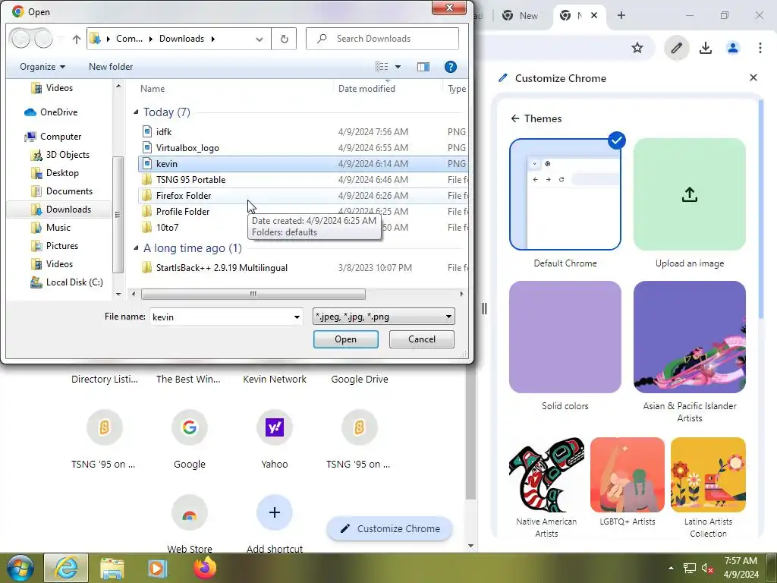The width and height of the screenshot is (777, 583).
Task: Click the Customize Chrome pencil toolbar icon
Action: pyautogui.click(x=676, y=48)
